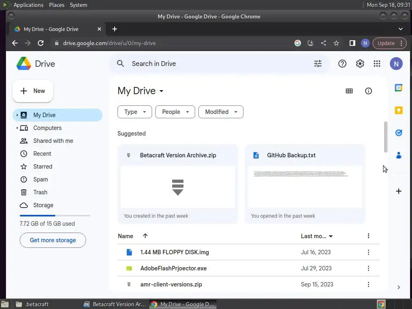
Task: Open Places menu
Action: (x=56, y=5)
